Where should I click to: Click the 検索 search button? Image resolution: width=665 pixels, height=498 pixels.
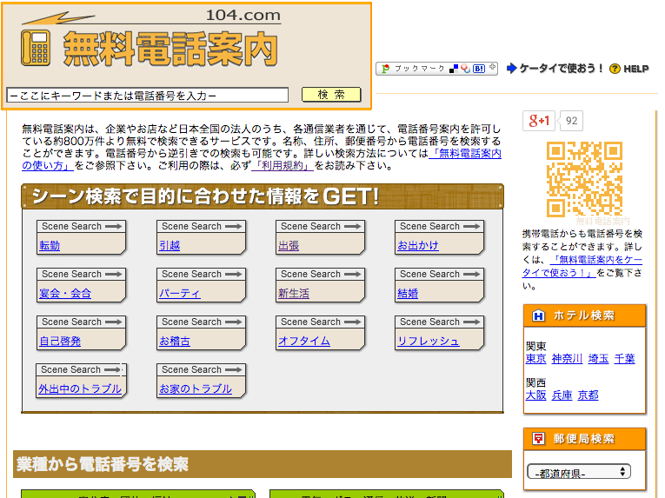330,95
